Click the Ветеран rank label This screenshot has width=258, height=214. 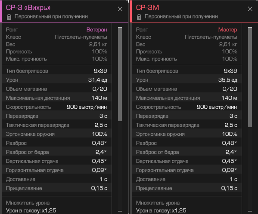pos(97,30)
